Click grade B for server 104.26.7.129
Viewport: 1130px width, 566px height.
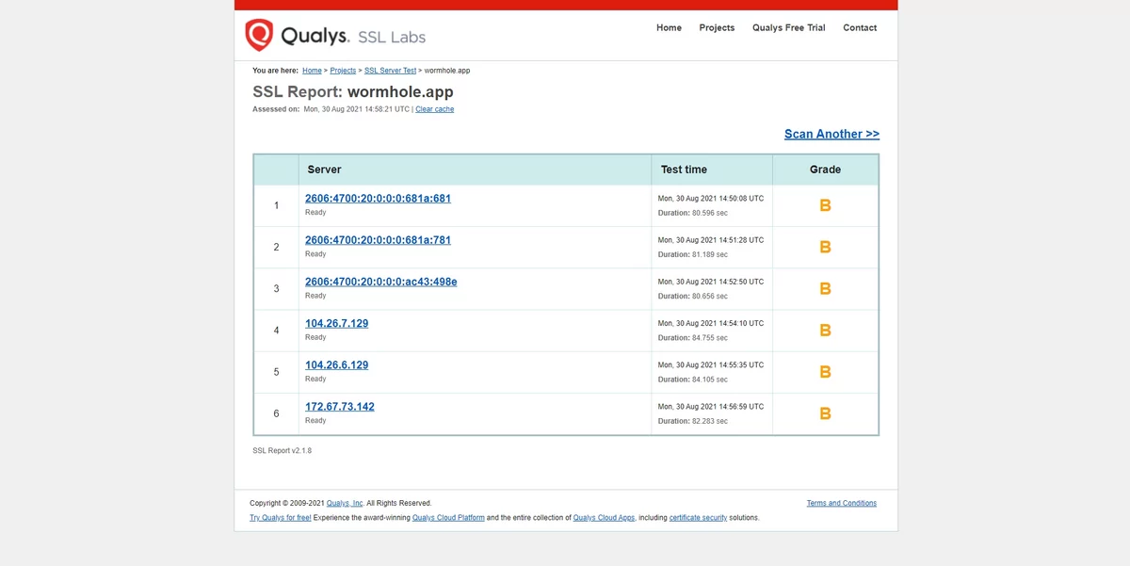pos(825,331)
